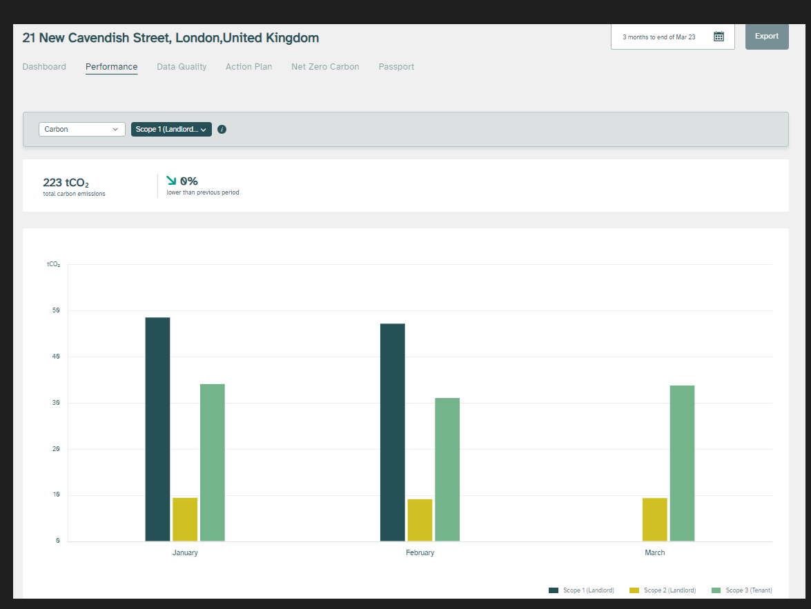Screen dimensions: 811x609
Task: Open the Net Zero Carbon tab
Action: pos(325,67)
